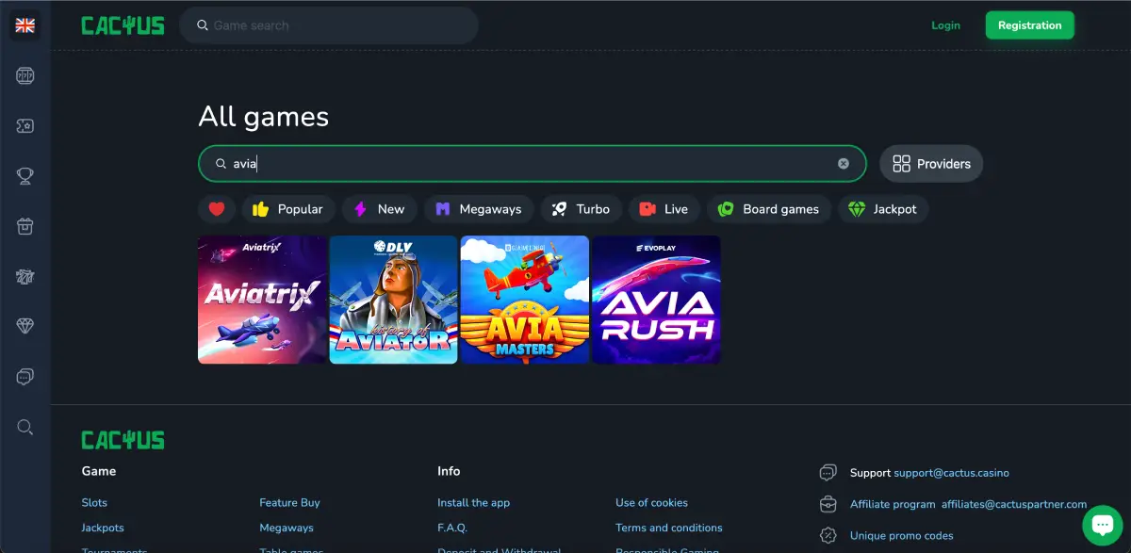The width and height of the screenshot is (1131, 553).
Task: Open the footer Megaways link
Action: point(287,529)
